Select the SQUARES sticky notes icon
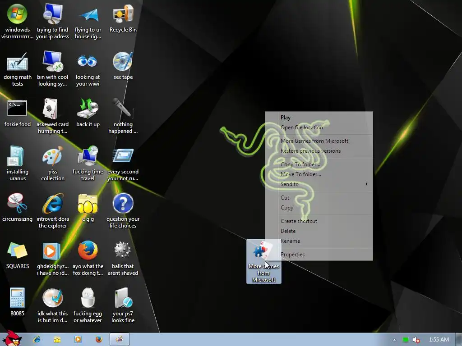 (18, 255)
